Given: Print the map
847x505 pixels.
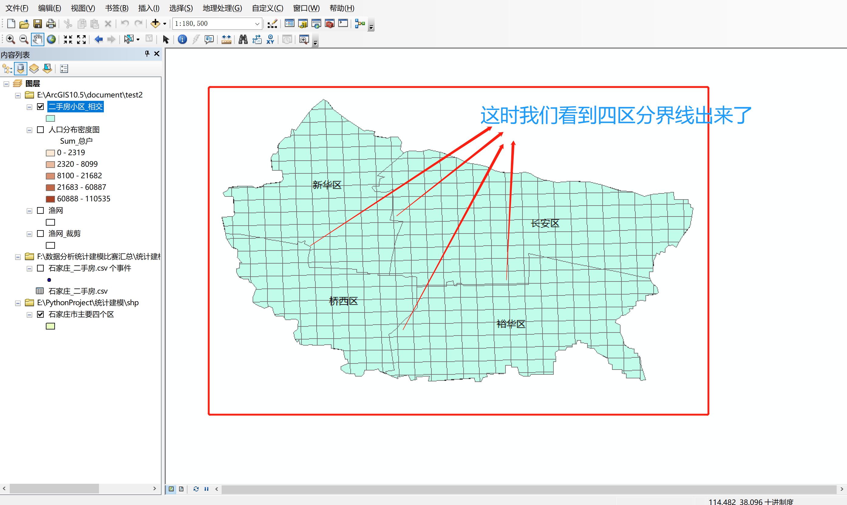Looking at the screenshot, I should click(51, 23).
